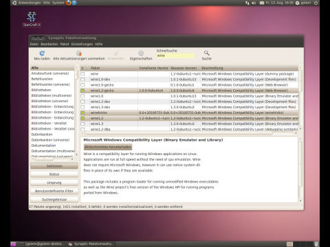330x247 pixels.
Task: Select the StarCraft II desktop icon
Action: pos(32,19)
